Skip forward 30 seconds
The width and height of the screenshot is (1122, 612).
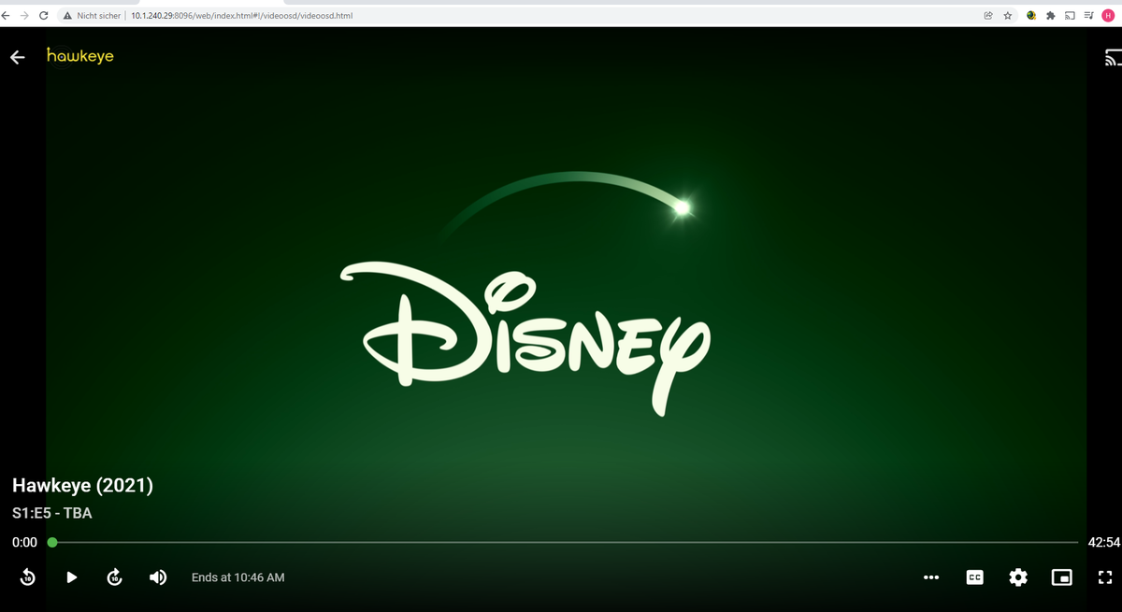pos(114,577)
